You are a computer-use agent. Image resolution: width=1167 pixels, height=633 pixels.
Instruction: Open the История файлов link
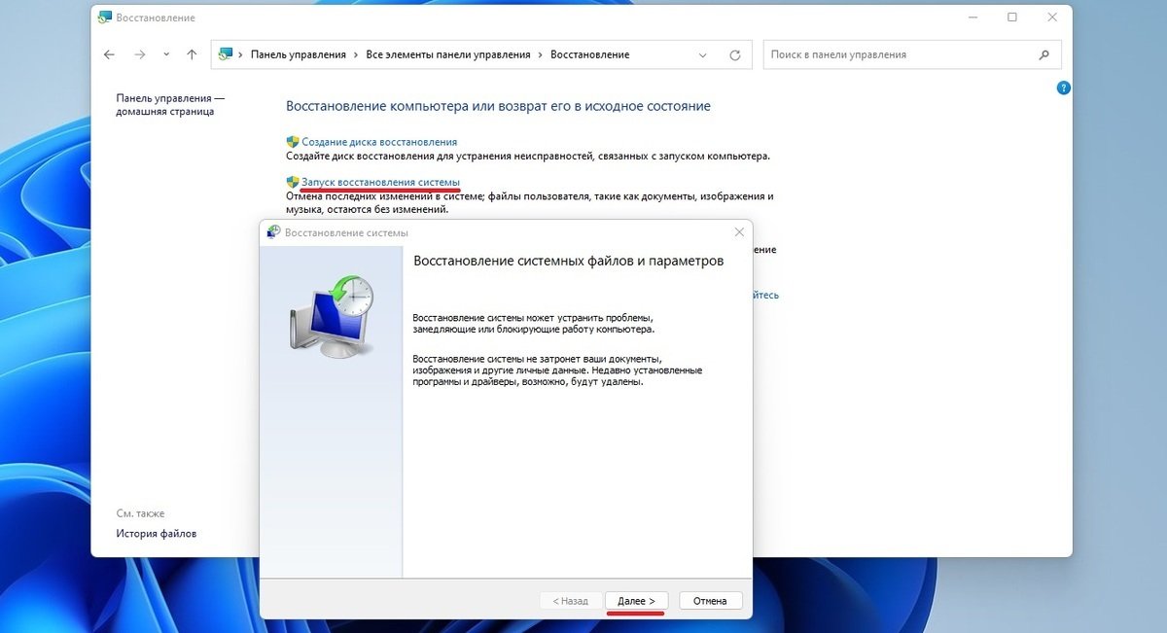point(156,534)
